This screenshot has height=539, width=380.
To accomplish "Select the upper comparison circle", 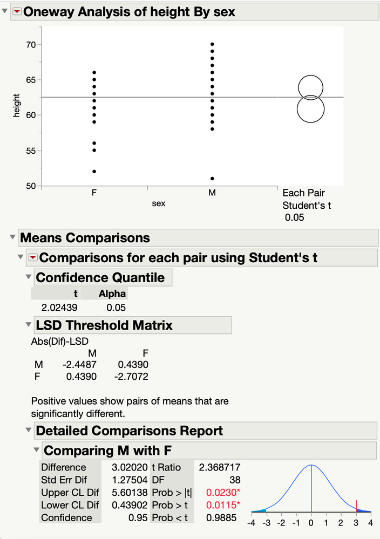I will point(310,87).
